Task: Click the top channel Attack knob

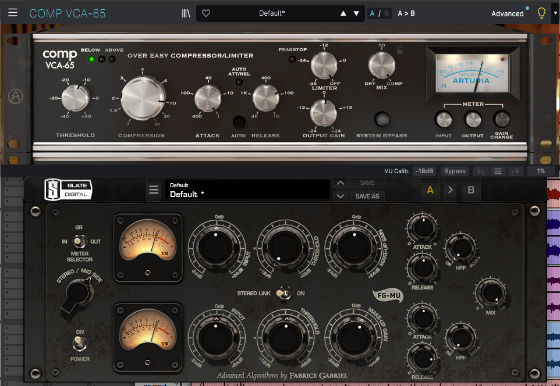Action: (x=423, y=228)
